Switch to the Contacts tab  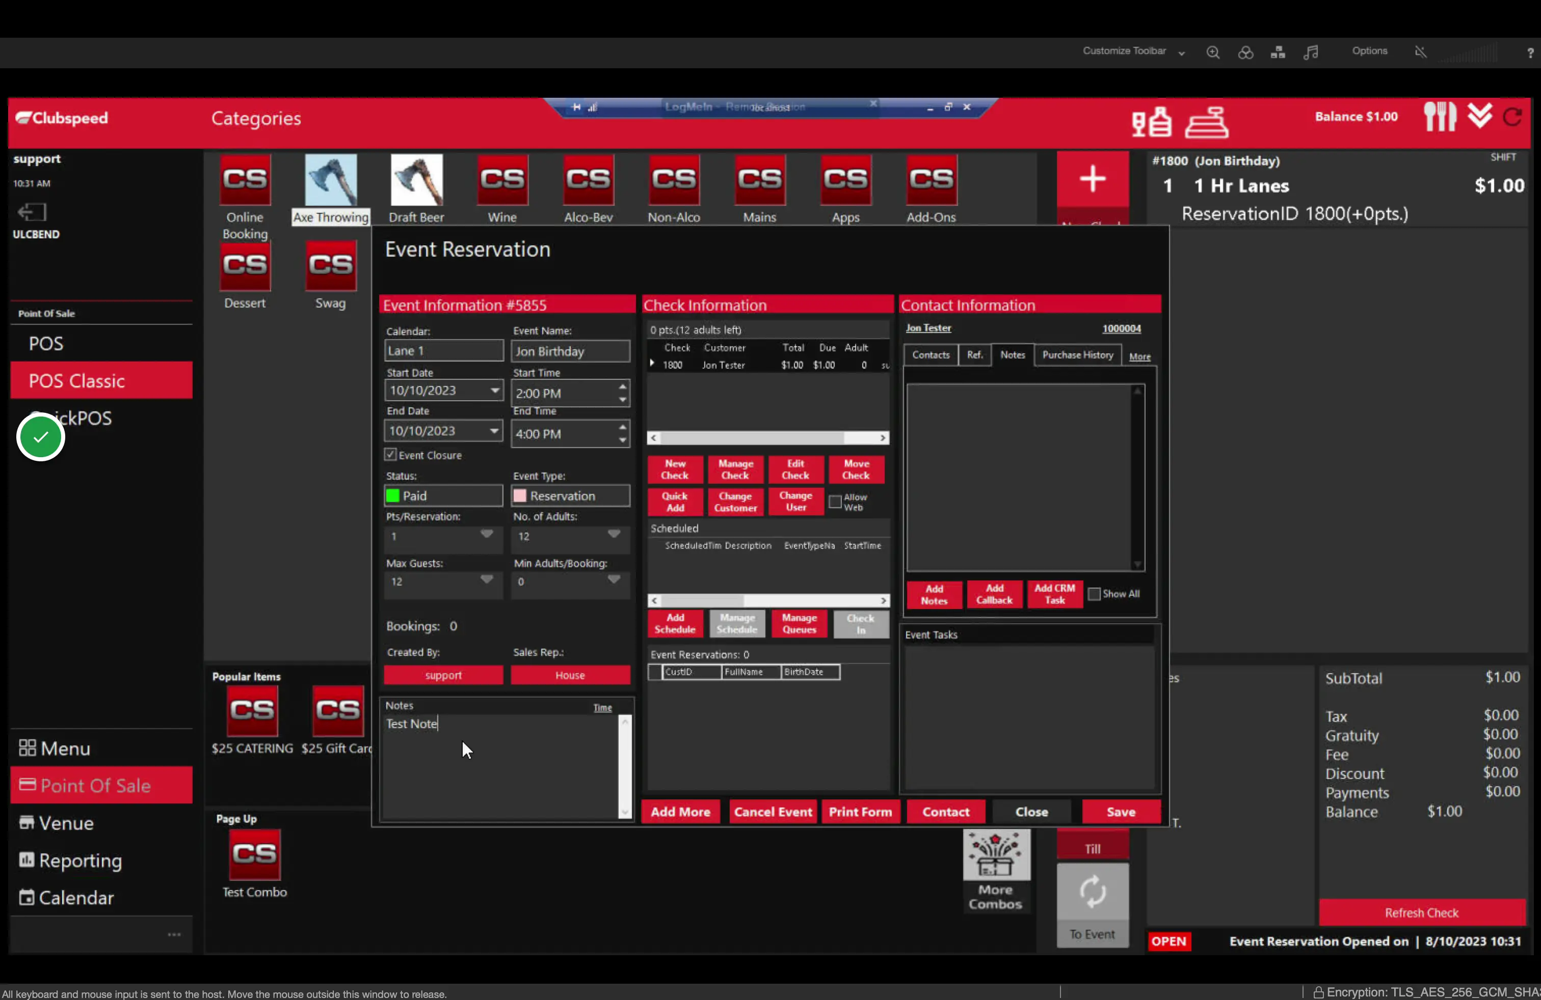click(931, 355)
